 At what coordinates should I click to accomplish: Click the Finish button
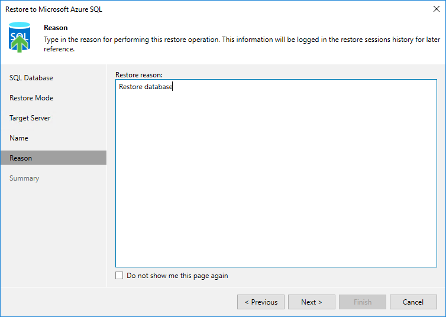pyautogui.click(x=363, y=302)
